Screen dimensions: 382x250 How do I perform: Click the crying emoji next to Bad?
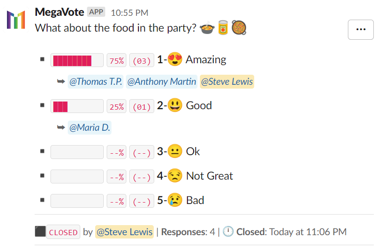pos(175,200)
